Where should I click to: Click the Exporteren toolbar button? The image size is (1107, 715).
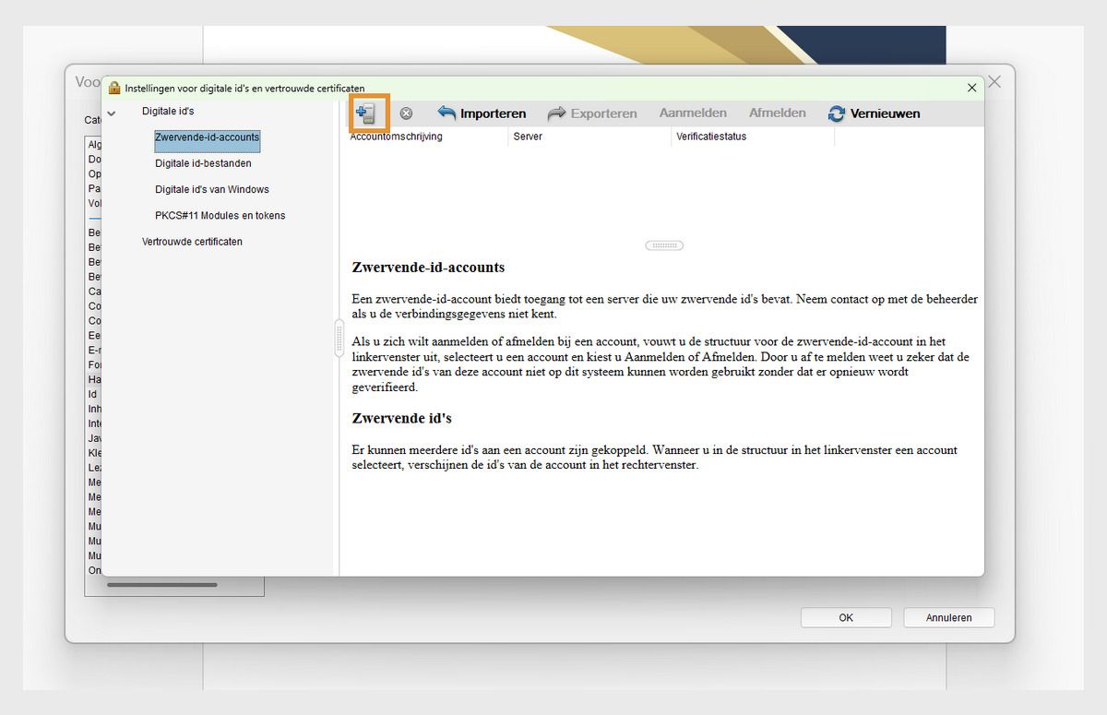[592, 113]
